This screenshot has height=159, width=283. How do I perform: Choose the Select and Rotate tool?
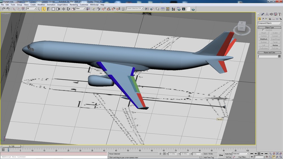(x=68, y=9)
